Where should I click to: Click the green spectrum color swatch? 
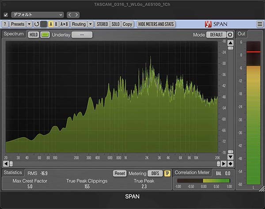[45, 35]
